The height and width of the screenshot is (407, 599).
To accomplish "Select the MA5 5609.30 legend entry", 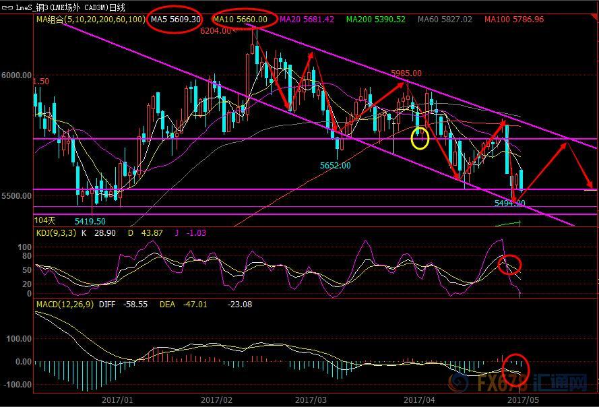I will pos(175,20).
